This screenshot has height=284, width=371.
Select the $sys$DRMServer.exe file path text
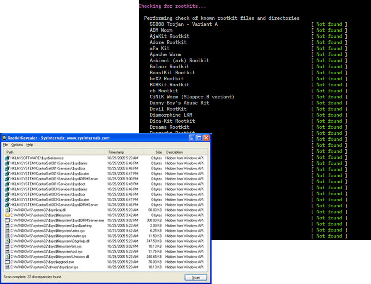[57, 220]
